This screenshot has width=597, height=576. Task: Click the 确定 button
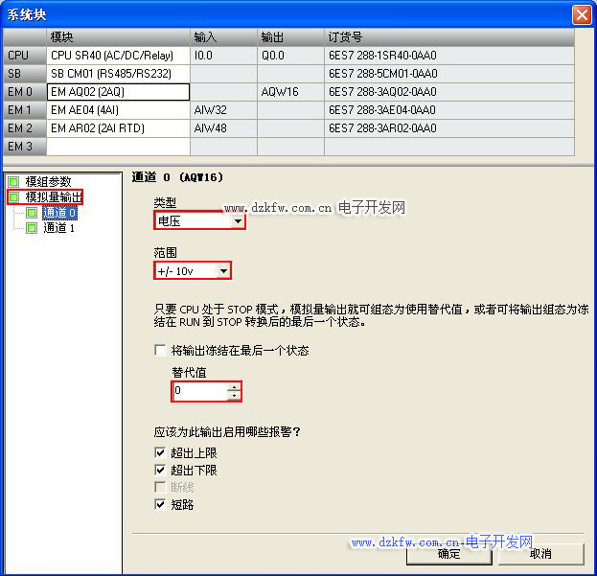coord(448,554)
